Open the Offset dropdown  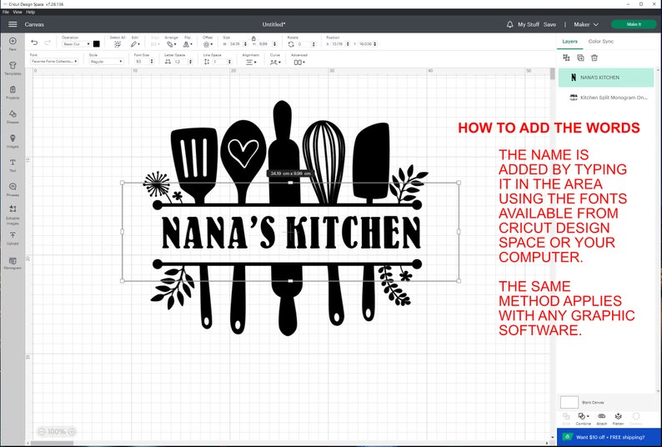pos(208,43)
